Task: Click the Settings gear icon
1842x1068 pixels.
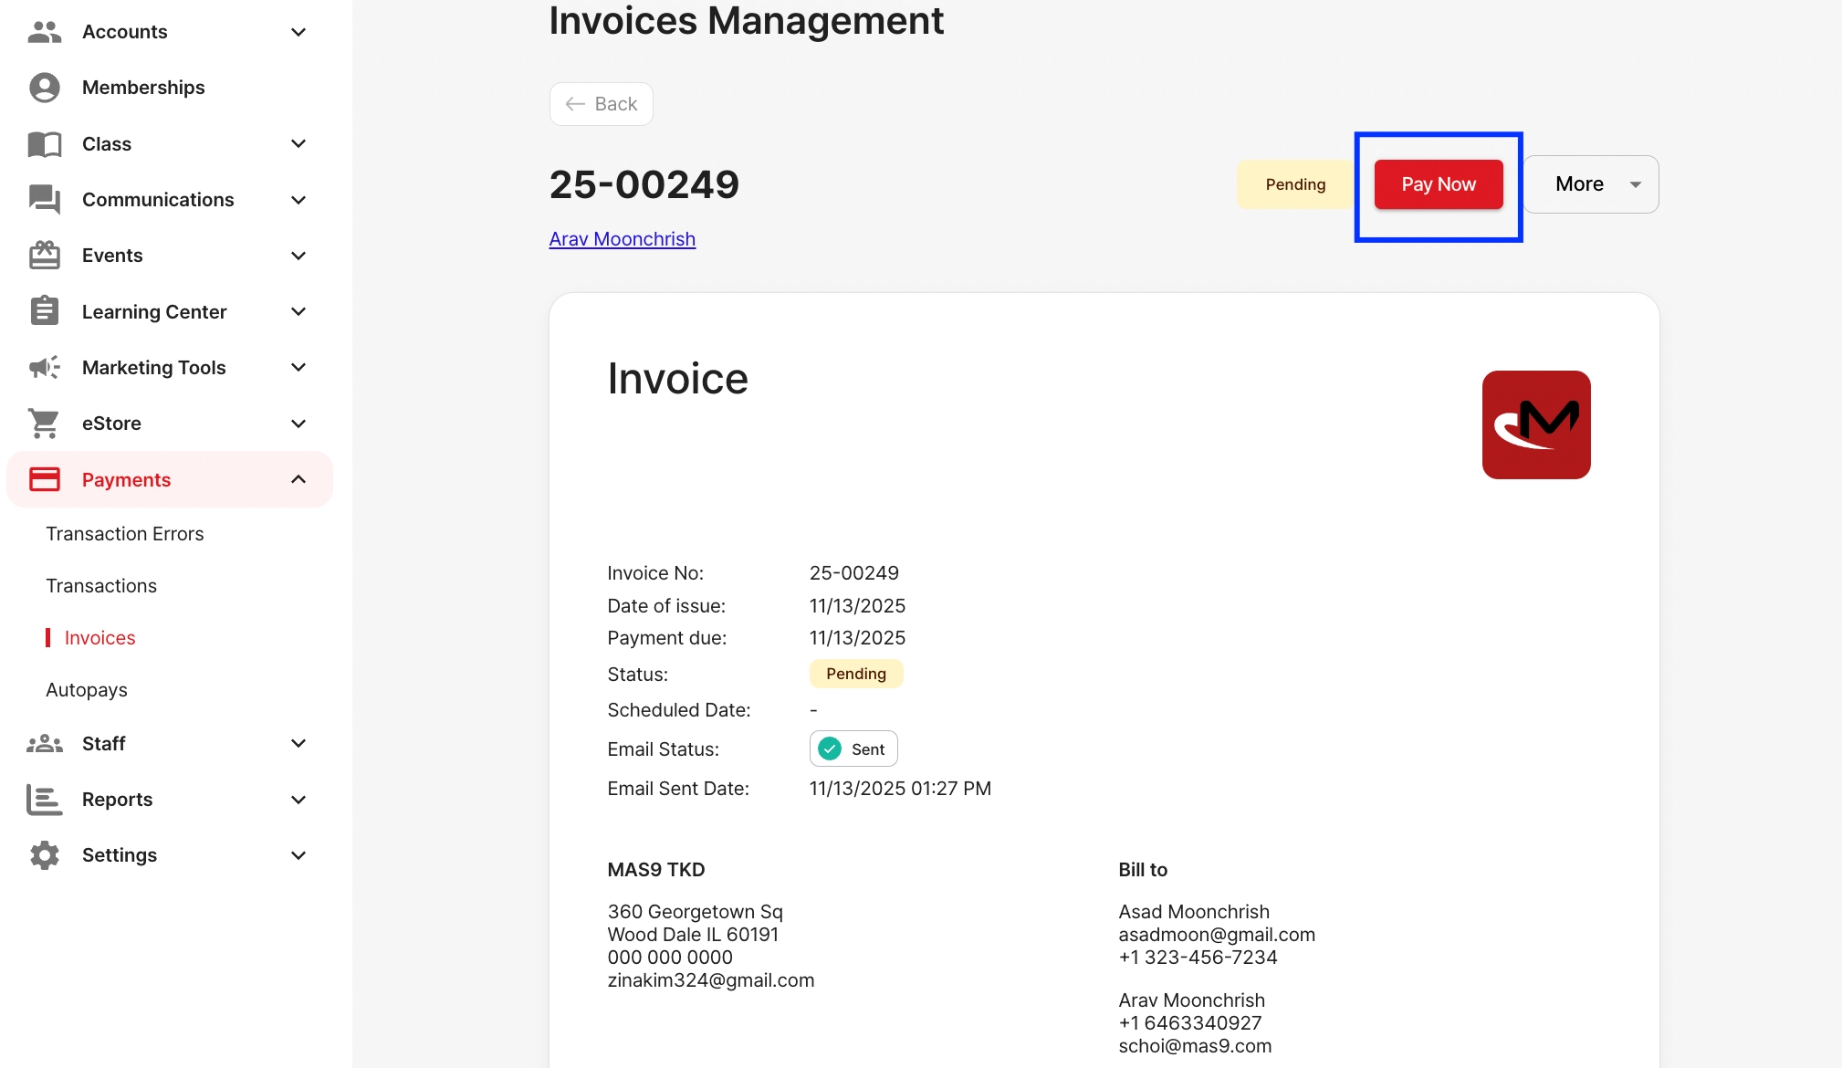Action: (44, 855)
